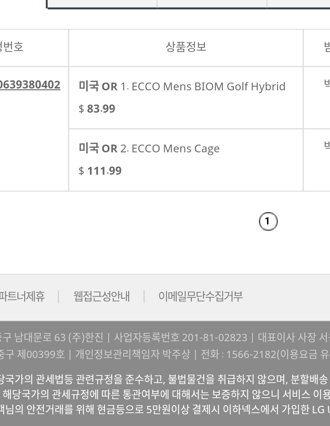Click the 제00399호 registration text
Viewport: 330px width, 426px height.
tap(37, 354)
